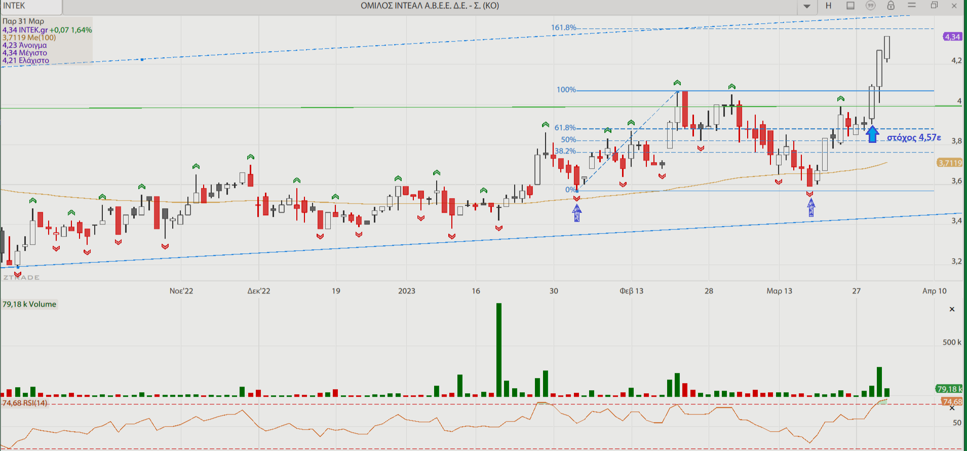Click the '4,34 INTEK.gr +0,07 1,64%' legend line
Screen dimensions: 967x451
[47, 30]
